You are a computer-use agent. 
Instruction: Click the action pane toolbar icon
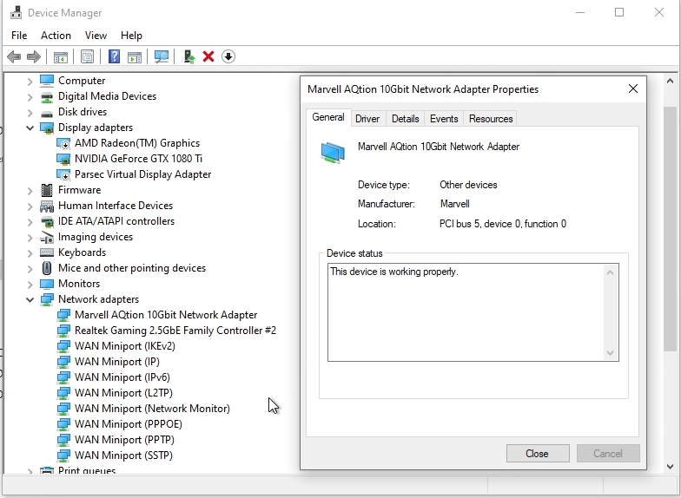coord(135,57)
